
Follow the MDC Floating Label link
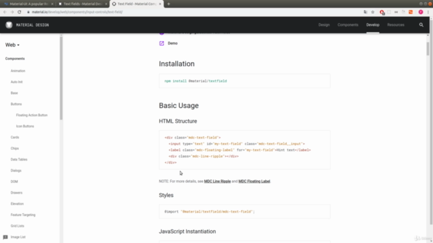(254, 182)
